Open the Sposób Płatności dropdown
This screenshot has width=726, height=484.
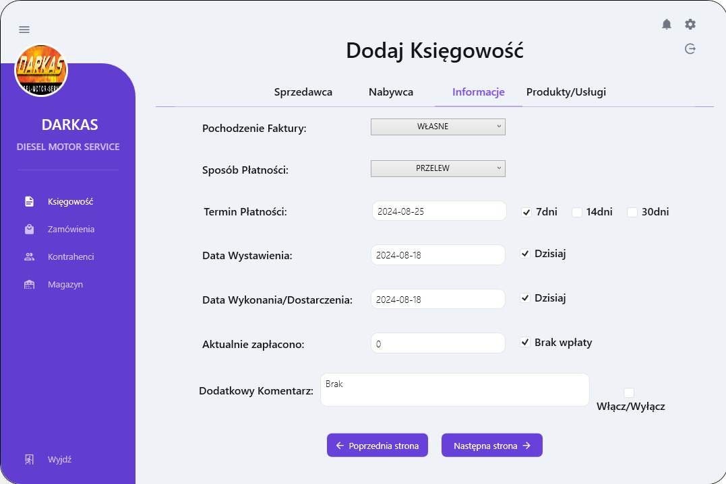click(438, 168)
